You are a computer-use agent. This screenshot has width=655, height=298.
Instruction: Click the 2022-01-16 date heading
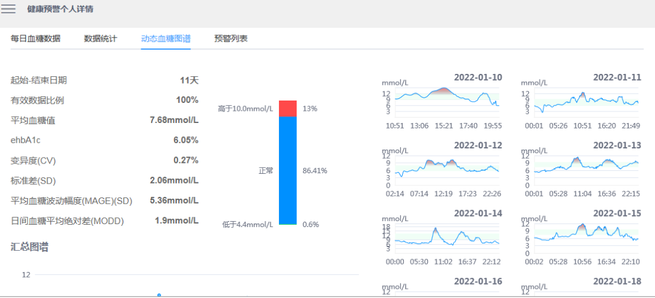[x=478, y=281]
